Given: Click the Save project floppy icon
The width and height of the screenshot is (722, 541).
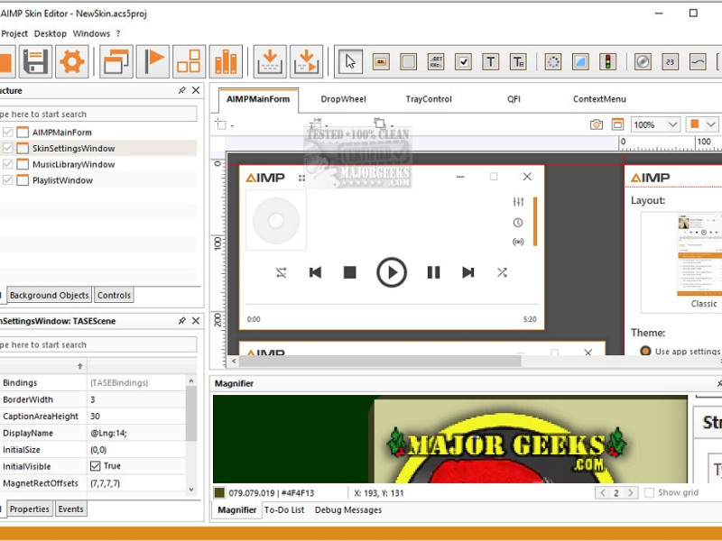Looking at the screenshot, I should 35,61.
